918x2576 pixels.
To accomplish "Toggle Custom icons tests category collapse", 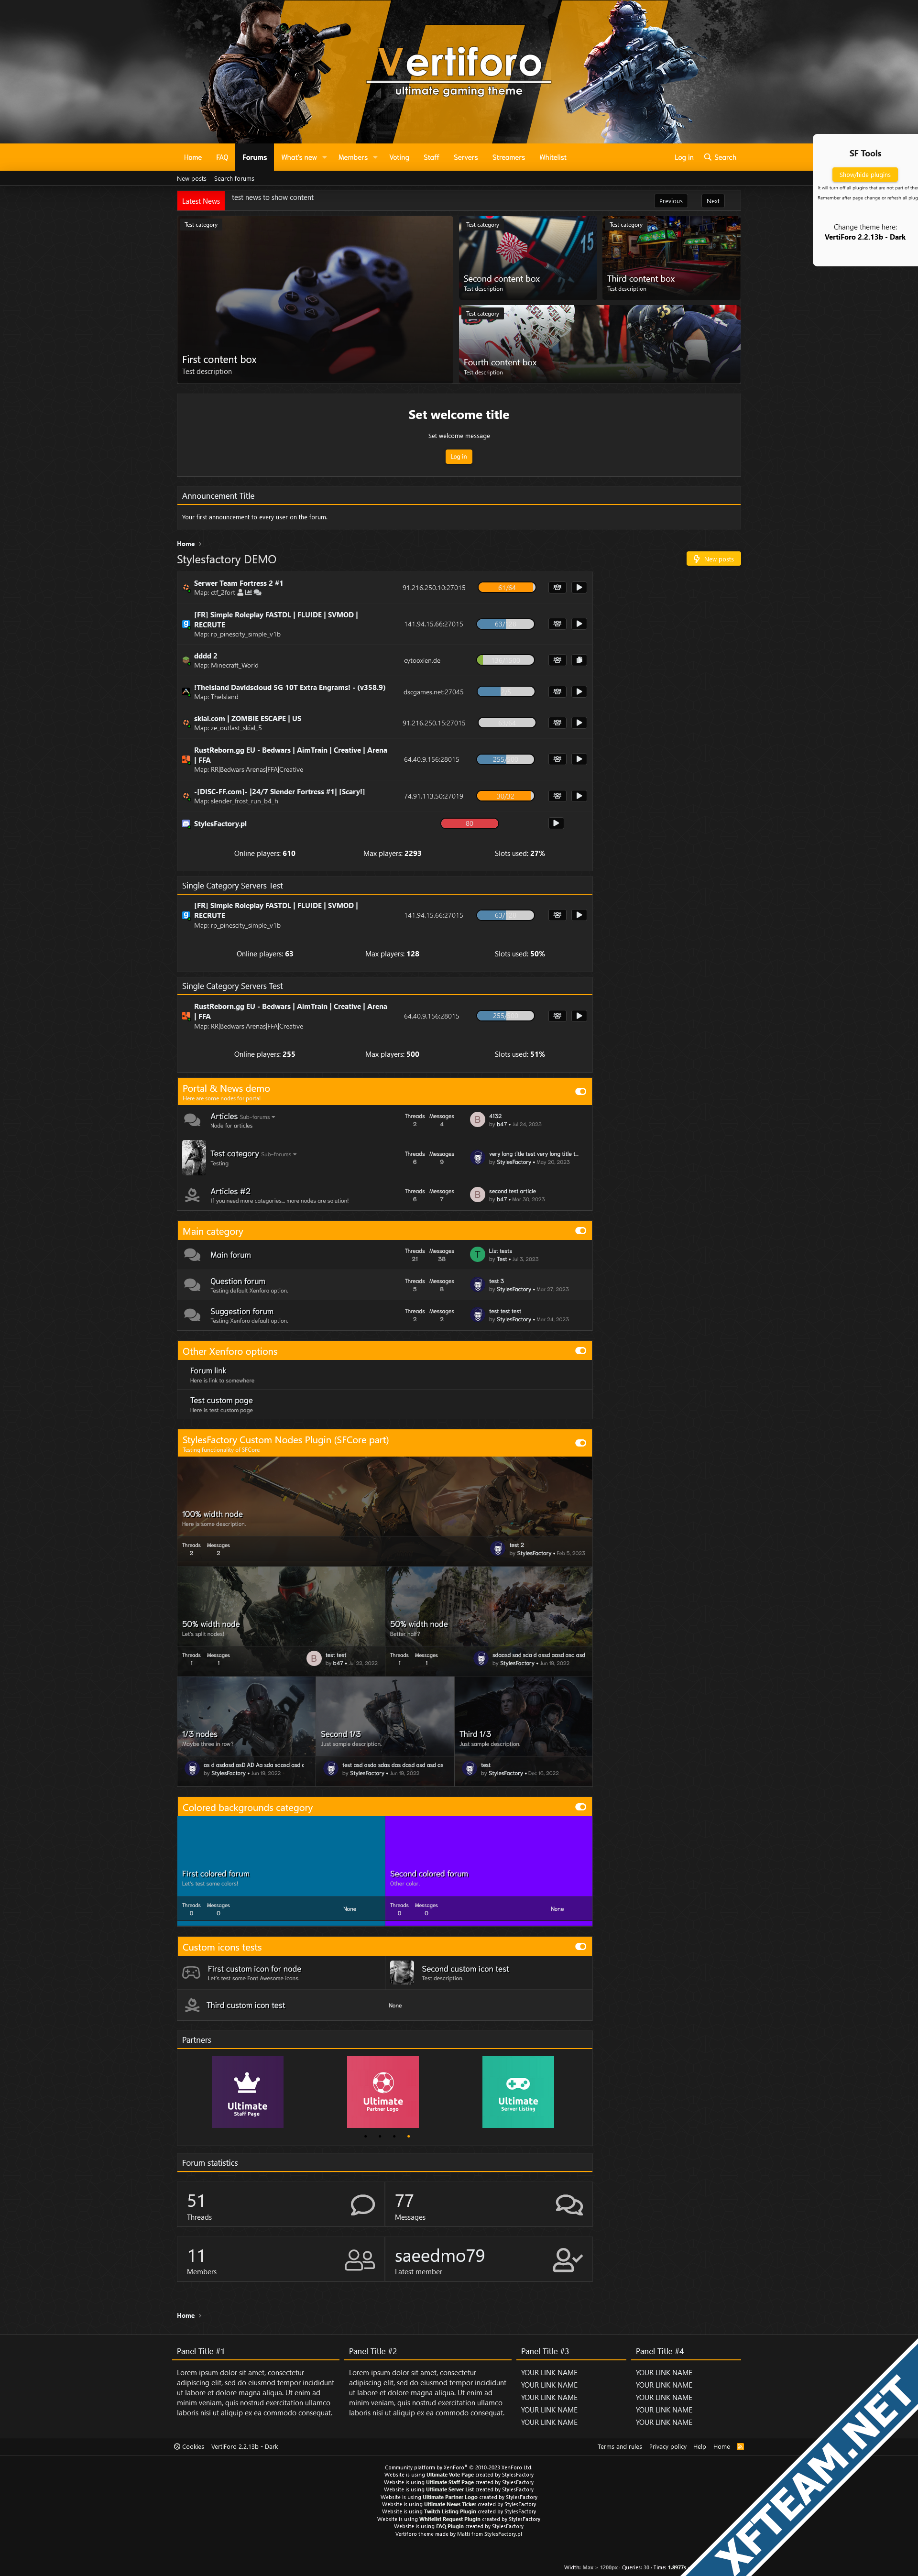I will coord(581,1946).
